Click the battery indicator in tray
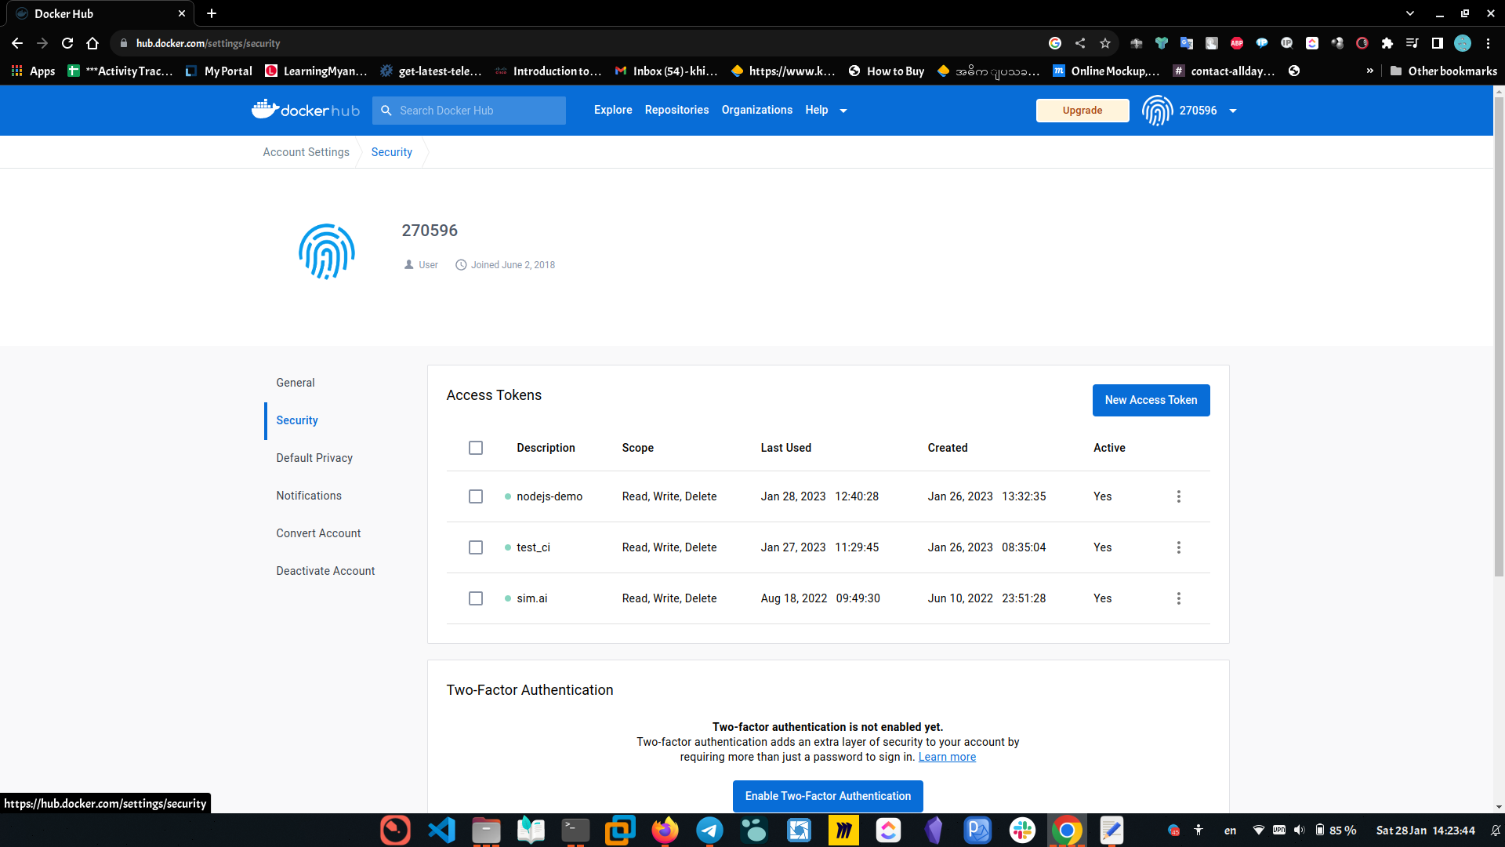 (x=1336, y=830)
